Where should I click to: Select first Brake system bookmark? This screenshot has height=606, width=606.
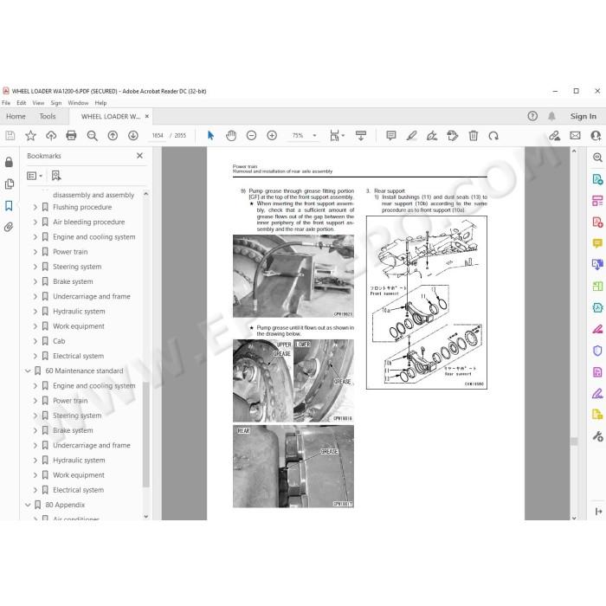73,281
